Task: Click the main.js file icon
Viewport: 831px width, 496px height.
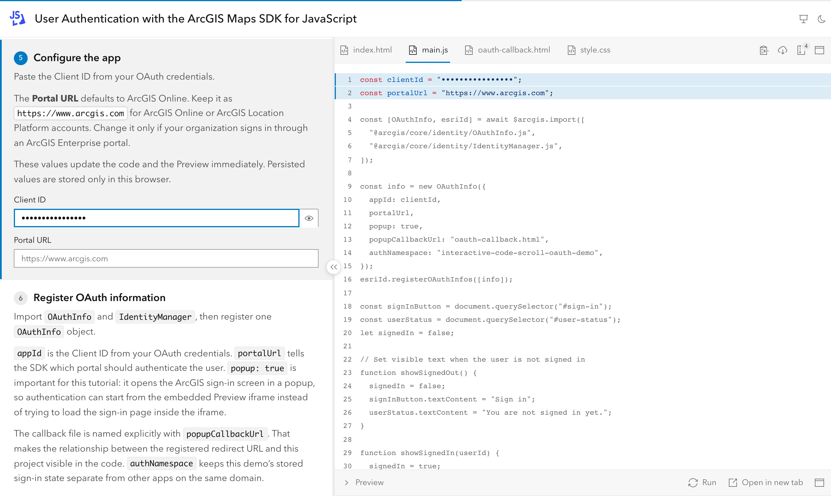Action: point(413,50)
